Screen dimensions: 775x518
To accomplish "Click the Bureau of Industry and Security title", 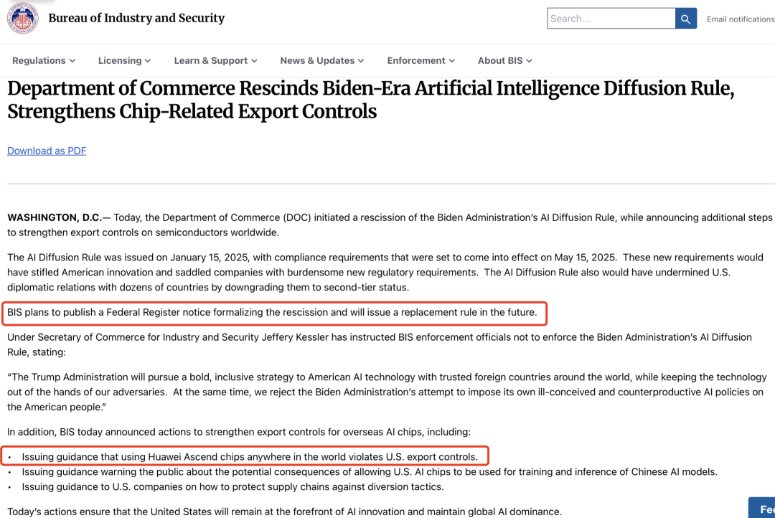I will 136,19.
